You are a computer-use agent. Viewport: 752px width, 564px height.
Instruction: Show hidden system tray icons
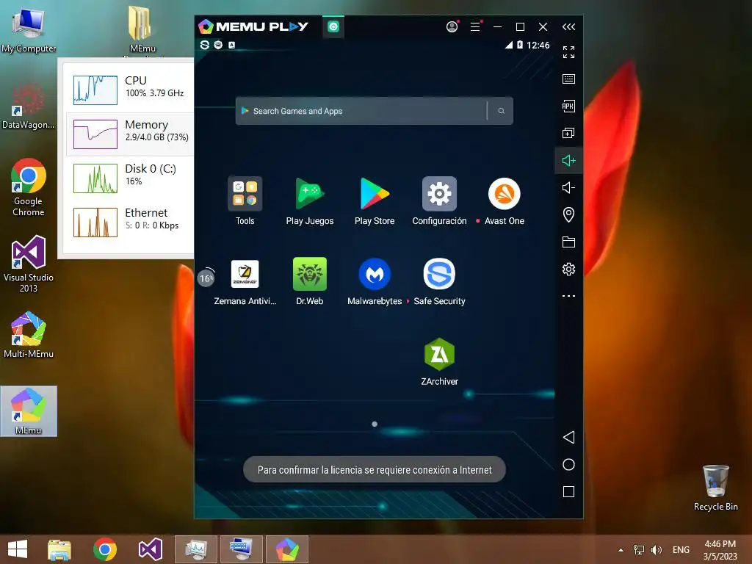click(621, 549)
